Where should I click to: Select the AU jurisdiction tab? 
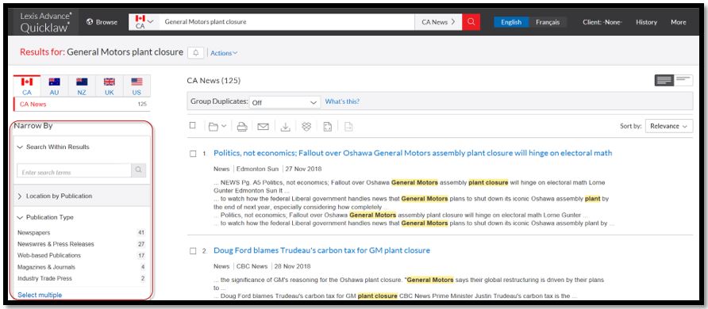(x=55, y=86)
